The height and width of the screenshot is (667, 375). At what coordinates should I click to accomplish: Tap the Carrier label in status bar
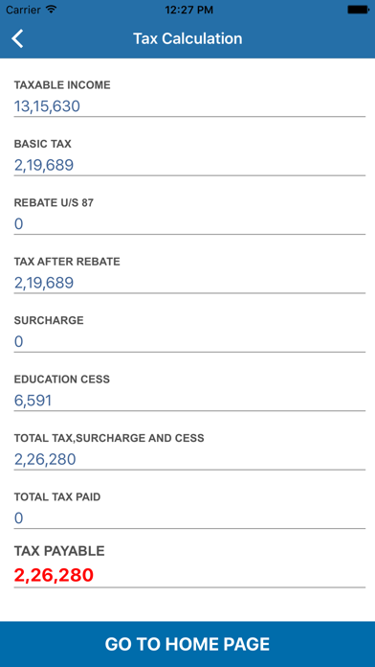click(x=23, y=10)
